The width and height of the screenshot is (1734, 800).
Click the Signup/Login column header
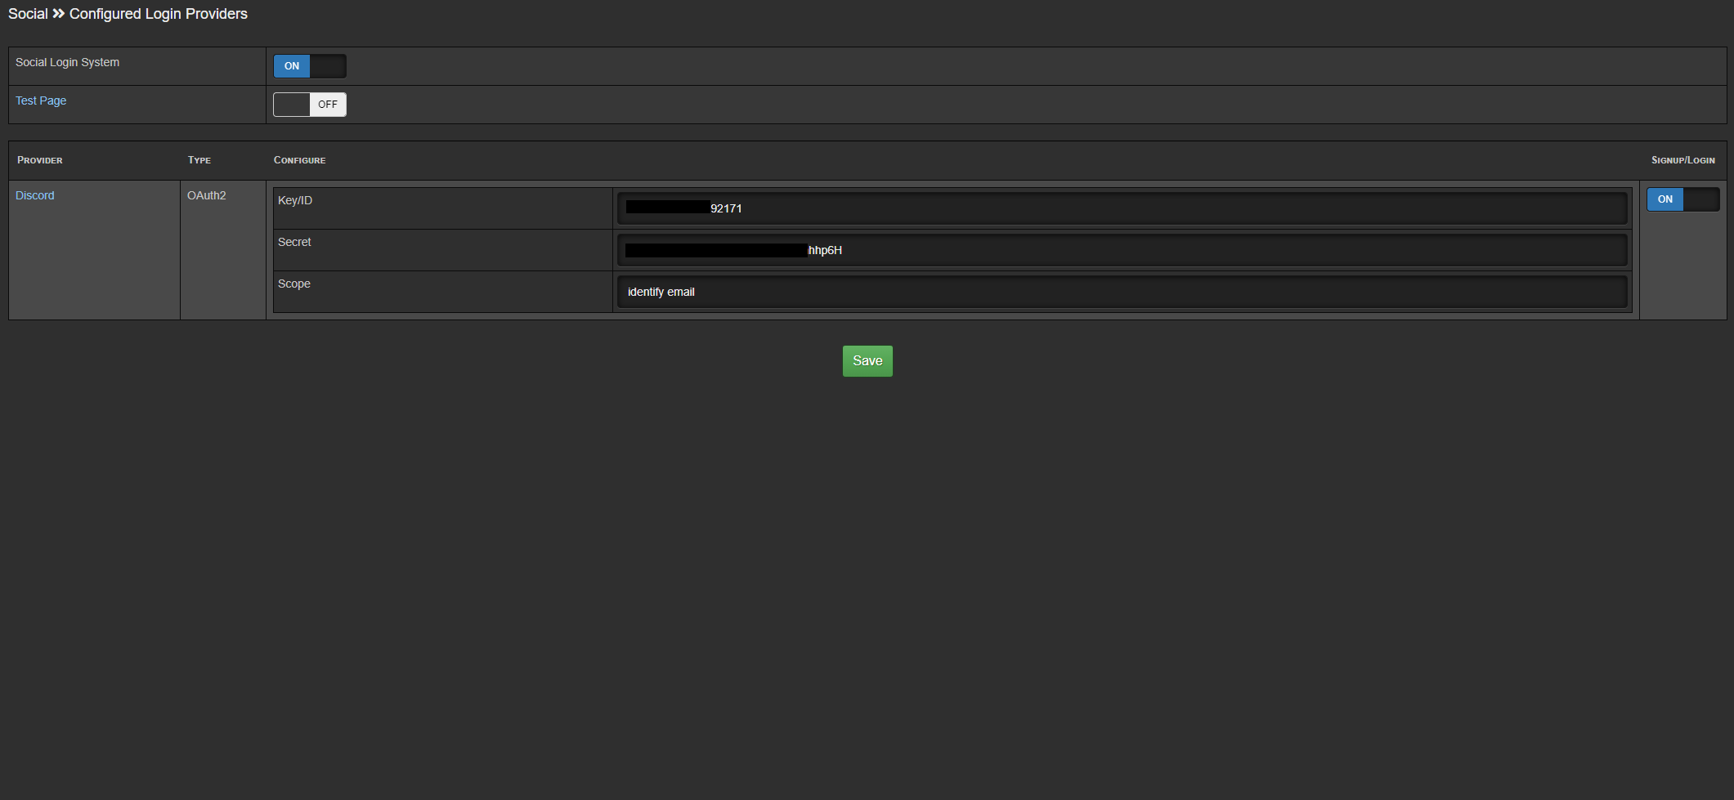[1682, 160]
